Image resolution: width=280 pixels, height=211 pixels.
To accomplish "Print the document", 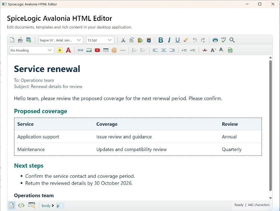I will [215, 40].
